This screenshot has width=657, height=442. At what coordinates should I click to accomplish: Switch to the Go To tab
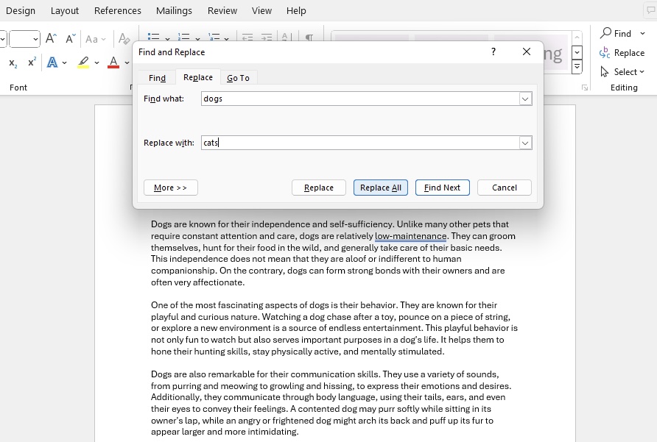[238, 78]
